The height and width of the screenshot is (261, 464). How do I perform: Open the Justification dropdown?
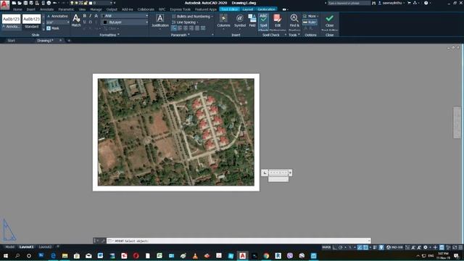click(160, 21)
